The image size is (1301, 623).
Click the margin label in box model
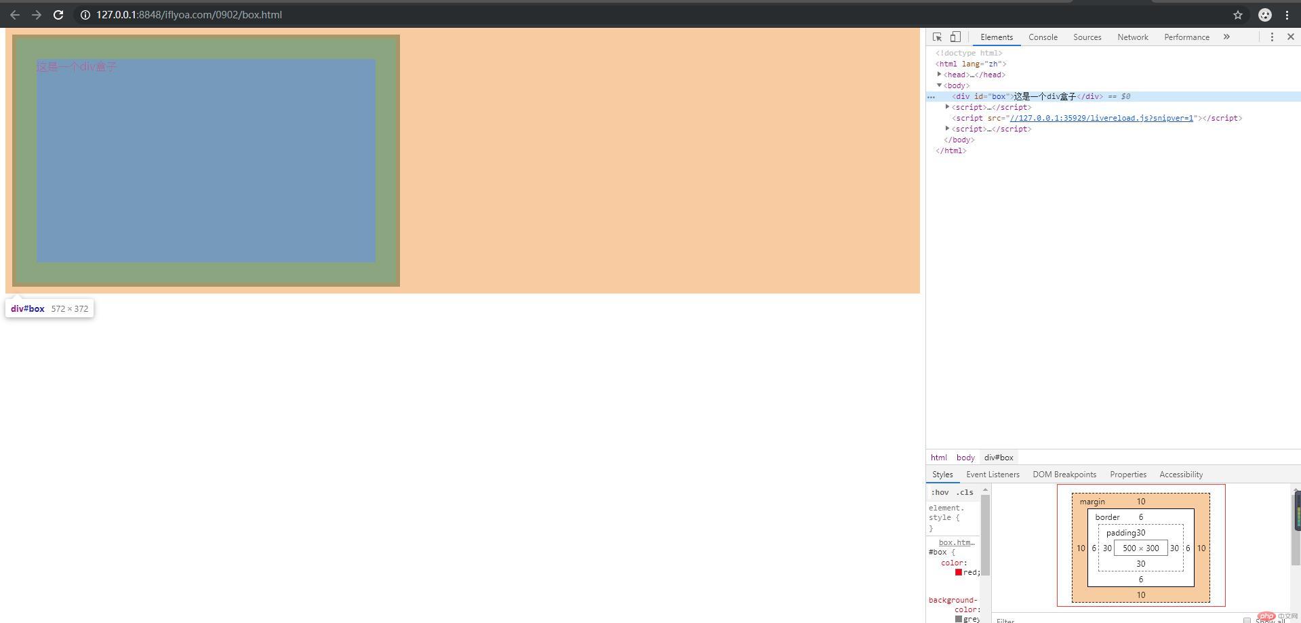tap(1092, 502)
